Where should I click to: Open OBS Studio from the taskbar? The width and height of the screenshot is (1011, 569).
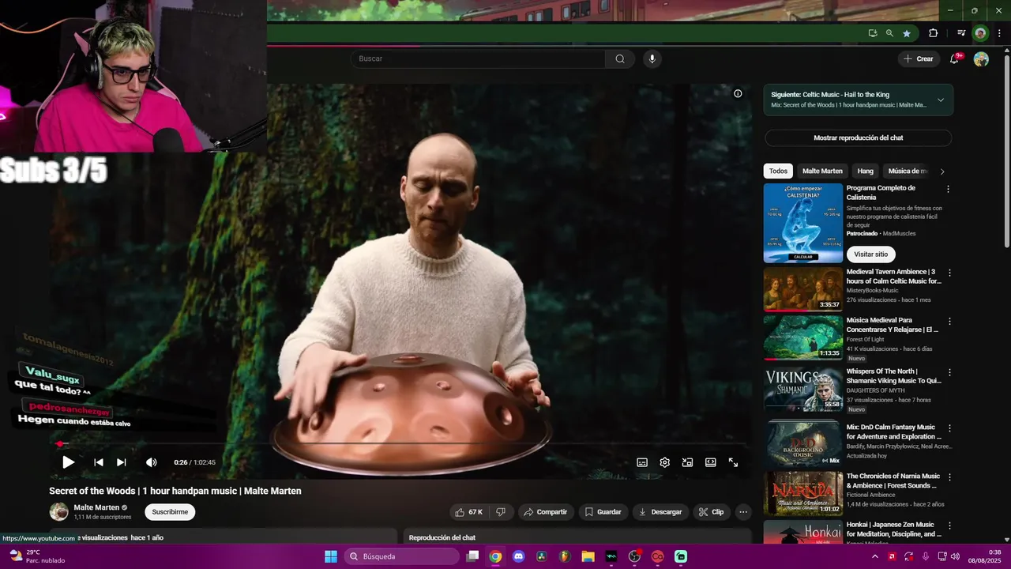634,556
